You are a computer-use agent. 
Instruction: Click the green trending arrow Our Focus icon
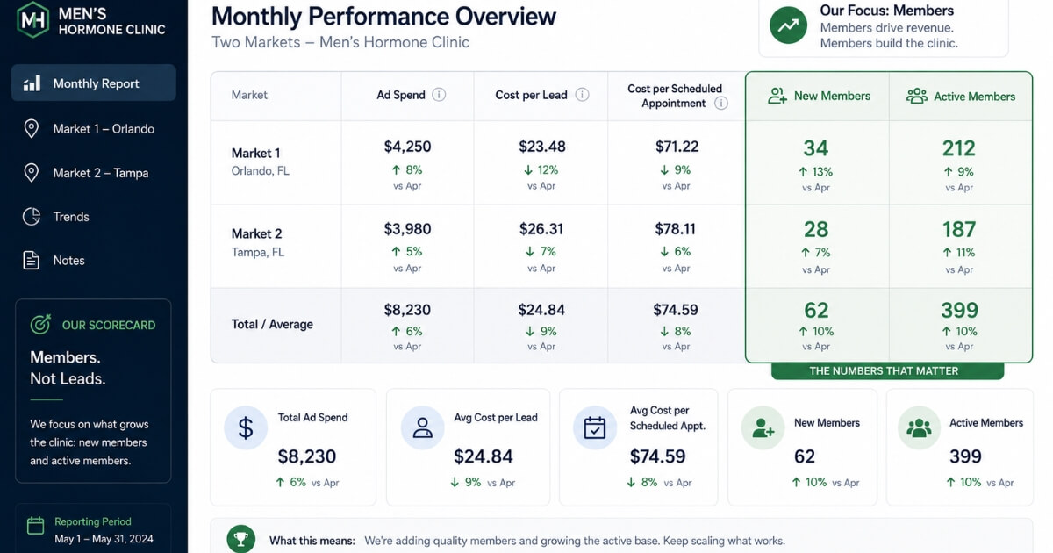(x=788, y=25)
